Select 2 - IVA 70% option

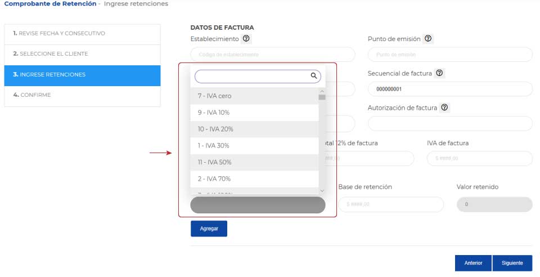click(x=254, y=178)
